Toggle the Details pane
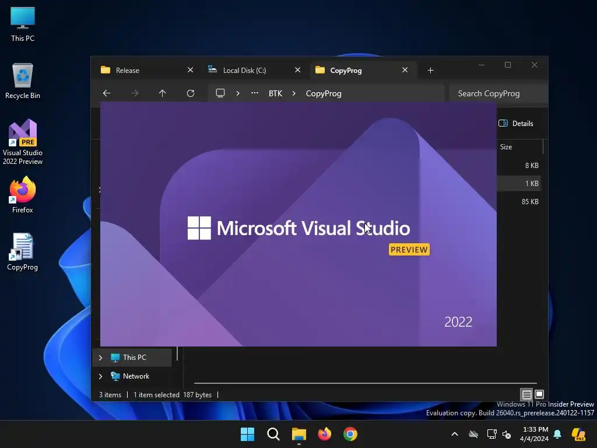Screen dimensions: 597x448 click(x=516, y=124)
